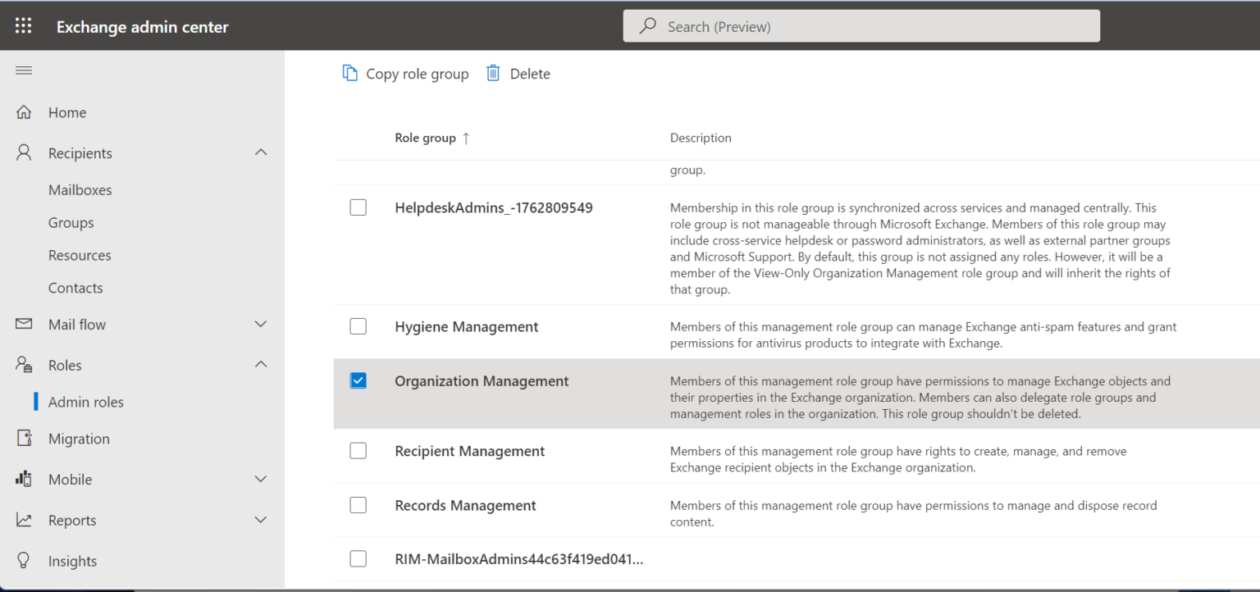Delete the selected role group
Screen dimensions: 1260x592
[518, 73]
